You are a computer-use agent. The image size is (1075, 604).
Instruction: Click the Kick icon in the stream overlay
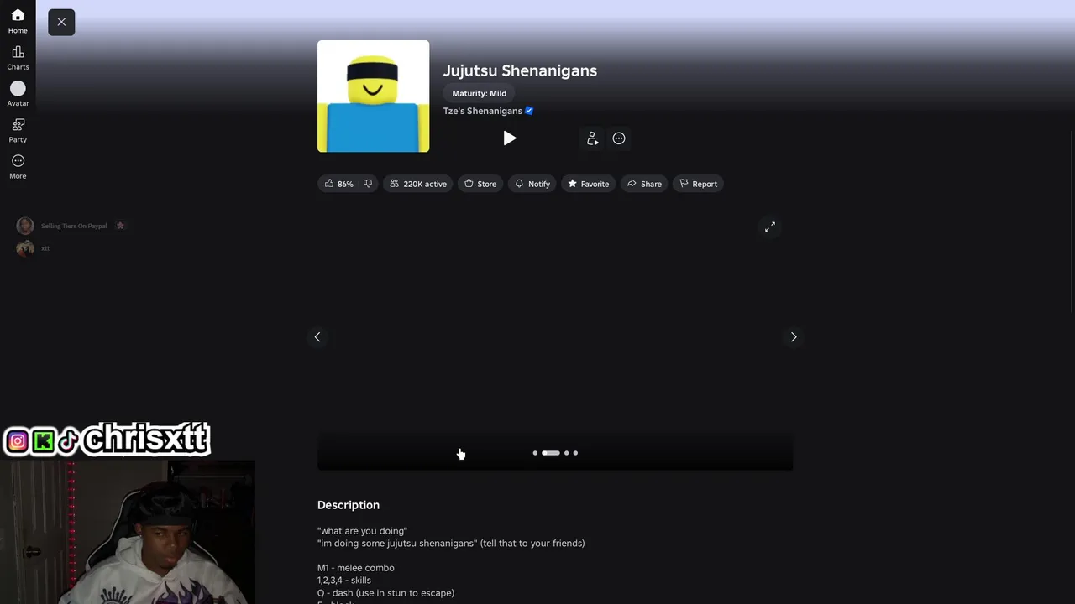tap(44, 441)
